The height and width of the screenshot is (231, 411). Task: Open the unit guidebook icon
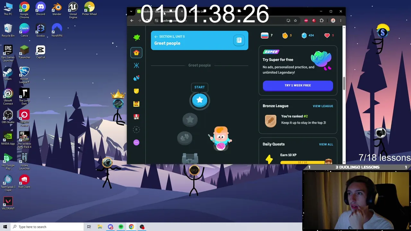pos(239,40)
